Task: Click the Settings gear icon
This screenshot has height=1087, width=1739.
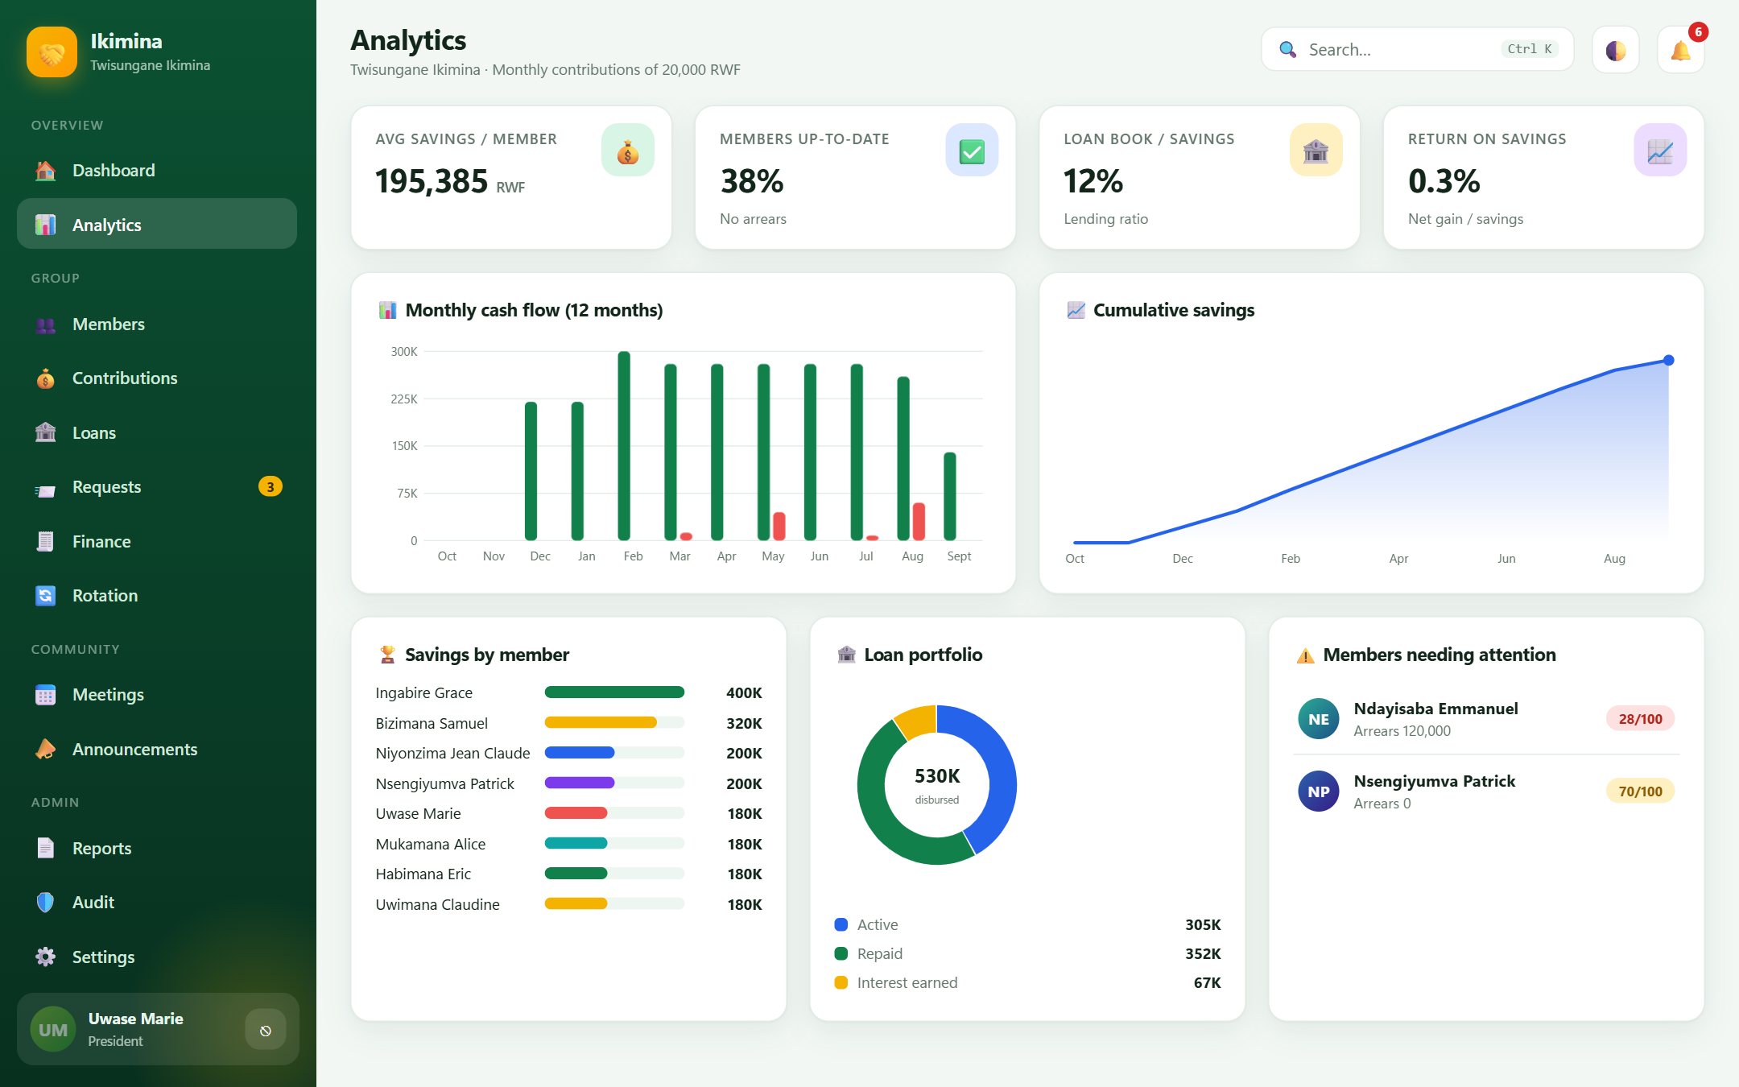Action: click(46, 957)
